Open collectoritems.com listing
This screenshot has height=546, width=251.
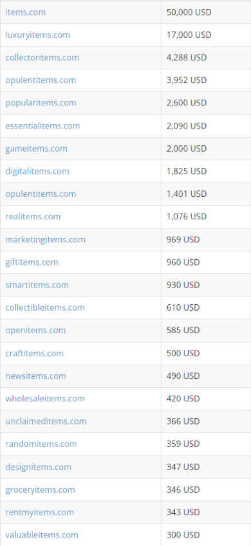click(x=42, y=57)
